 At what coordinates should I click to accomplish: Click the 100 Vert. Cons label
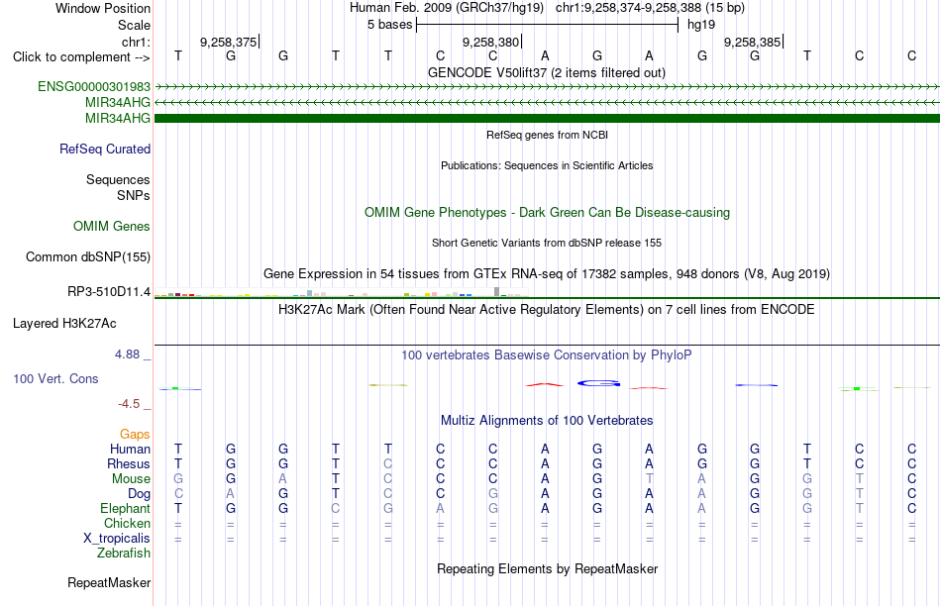tap(55, 378)
